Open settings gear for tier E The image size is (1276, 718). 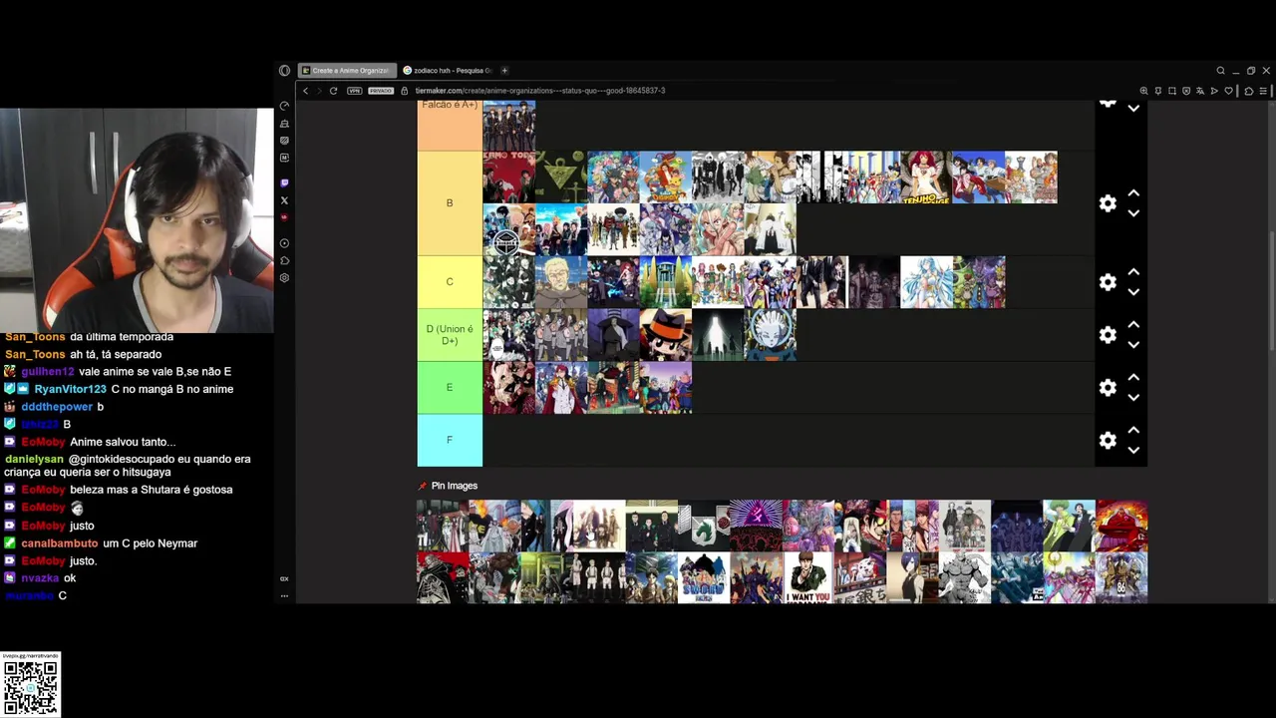(1108, 388)
